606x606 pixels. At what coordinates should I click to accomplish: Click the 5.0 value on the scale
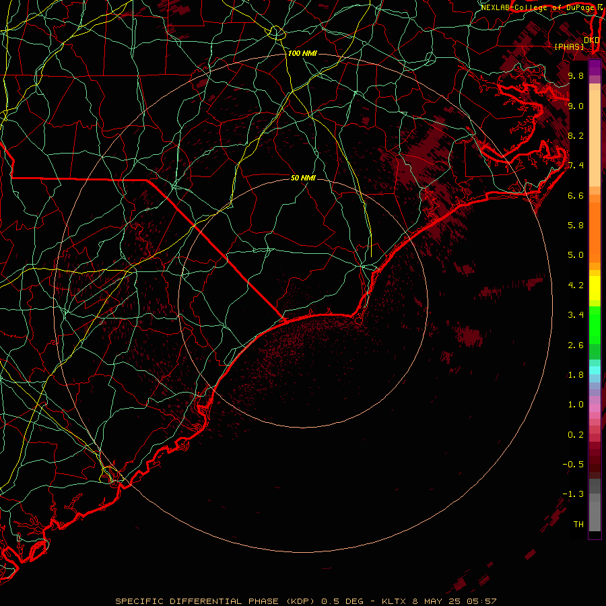576,255
